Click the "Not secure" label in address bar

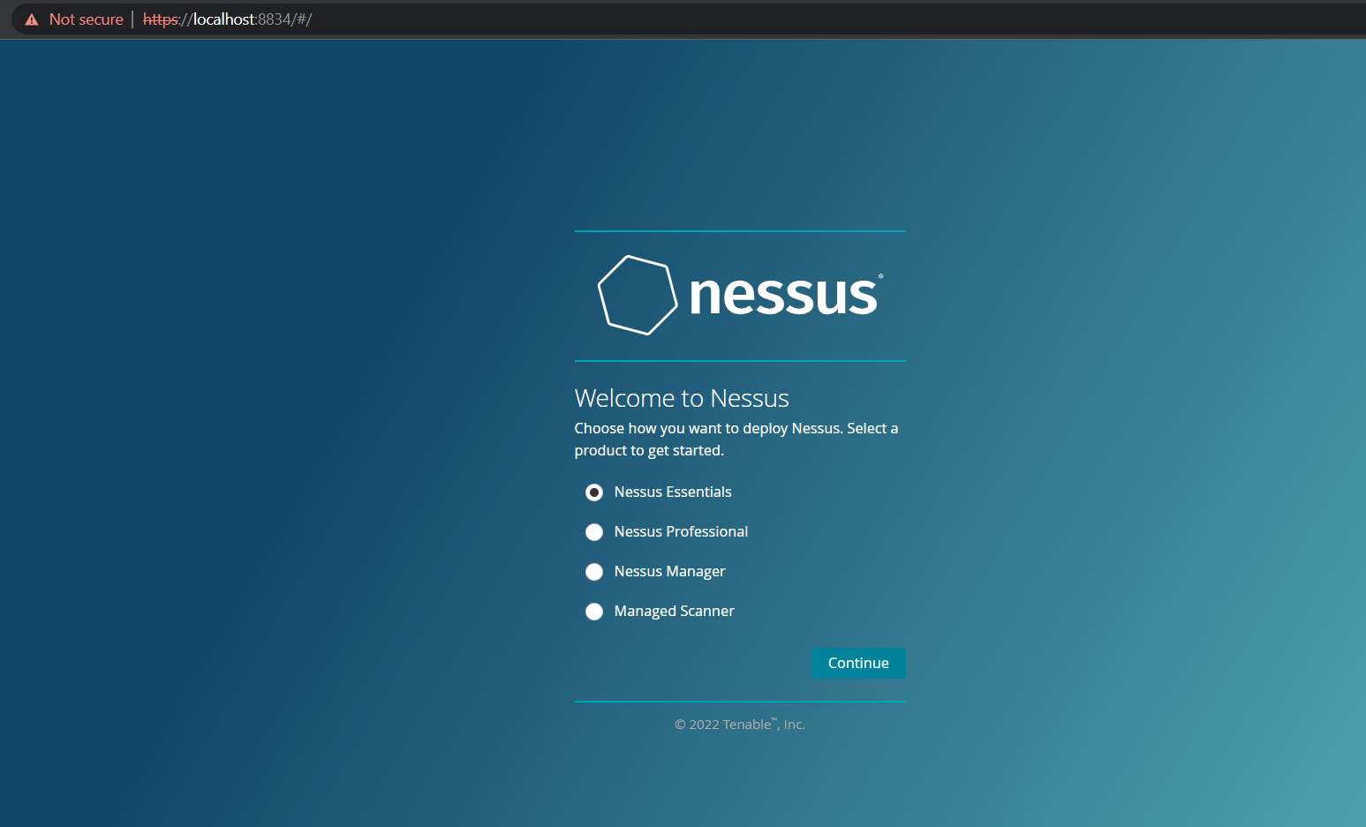pos(87,19)
